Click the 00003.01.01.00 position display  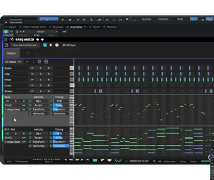pos(139,161)
